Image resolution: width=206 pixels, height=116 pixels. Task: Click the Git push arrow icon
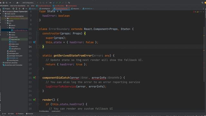[x=60, y=3]
